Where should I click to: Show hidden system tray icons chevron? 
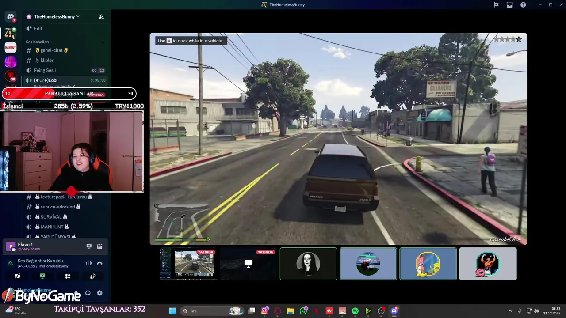[x=510, y=311]
